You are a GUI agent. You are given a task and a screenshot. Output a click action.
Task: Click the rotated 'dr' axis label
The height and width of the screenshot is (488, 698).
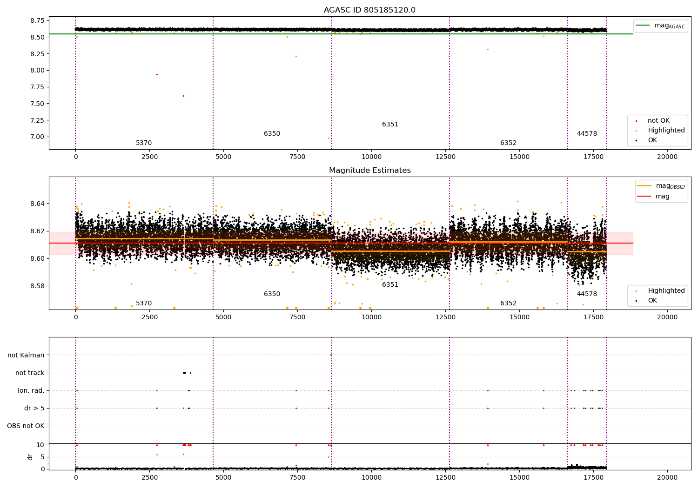[x=30, y=457]
